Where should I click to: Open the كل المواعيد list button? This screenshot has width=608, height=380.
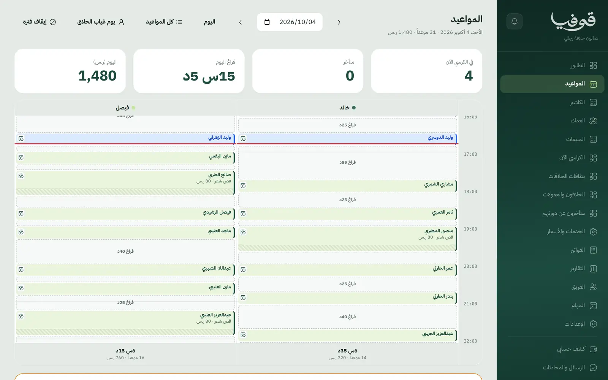coord(164,22)
